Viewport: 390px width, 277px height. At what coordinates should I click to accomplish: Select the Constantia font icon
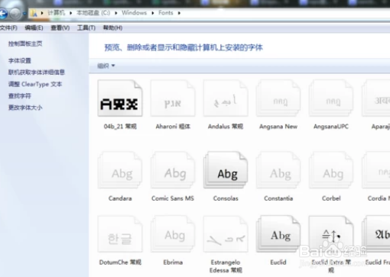(278, 170)
